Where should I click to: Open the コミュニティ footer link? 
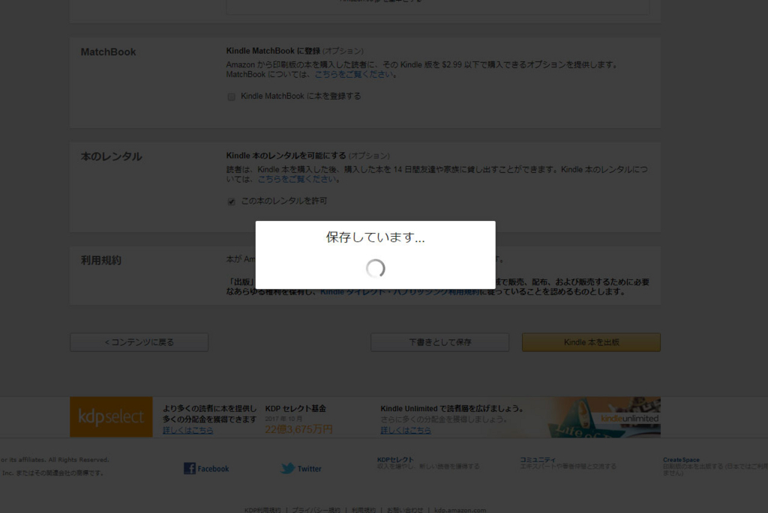click(538, 460)
